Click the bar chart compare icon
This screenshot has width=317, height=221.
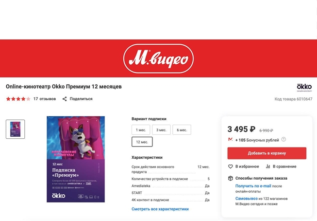[268, 166]
